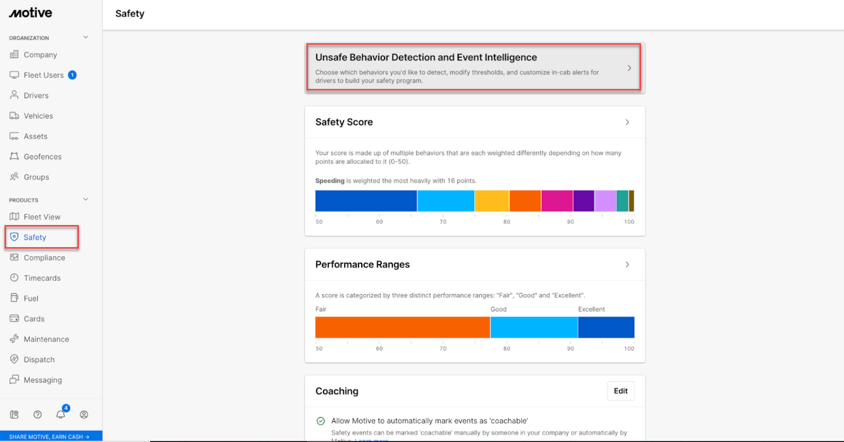Click the yellow safety score segment

pyautogui.click(x=492, y=201)
